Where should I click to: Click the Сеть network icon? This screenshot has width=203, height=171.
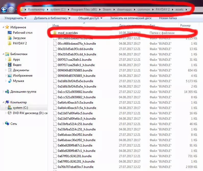click(x=7, y=124)
